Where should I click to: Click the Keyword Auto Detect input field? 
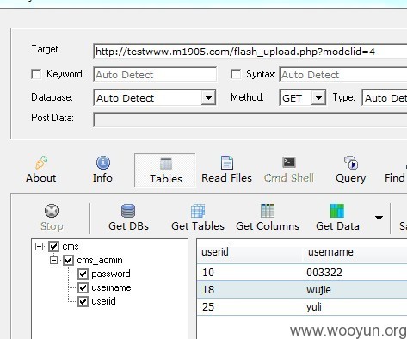coord(155,75)
